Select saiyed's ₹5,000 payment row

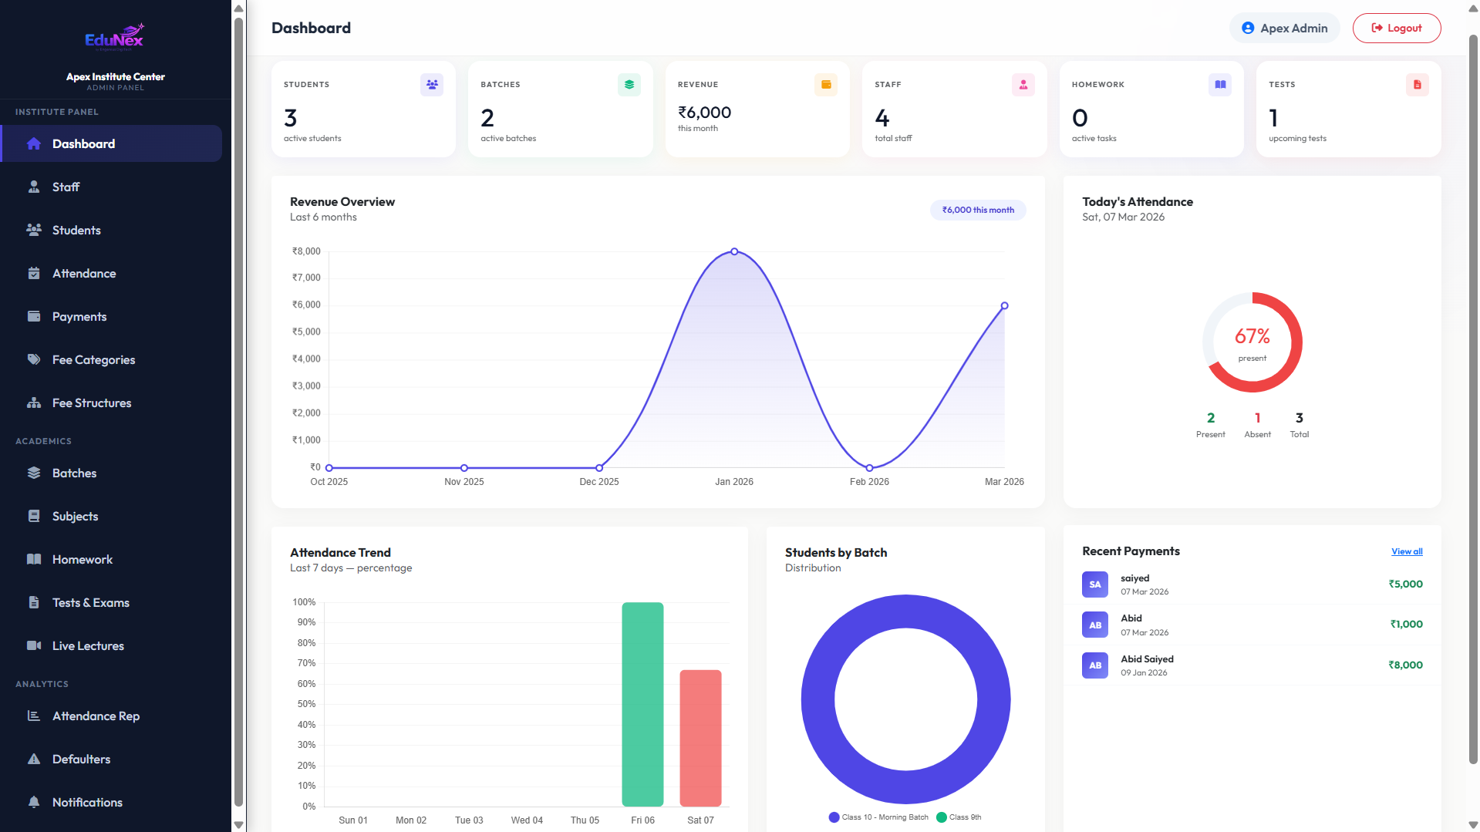(x=1251, y=584)
